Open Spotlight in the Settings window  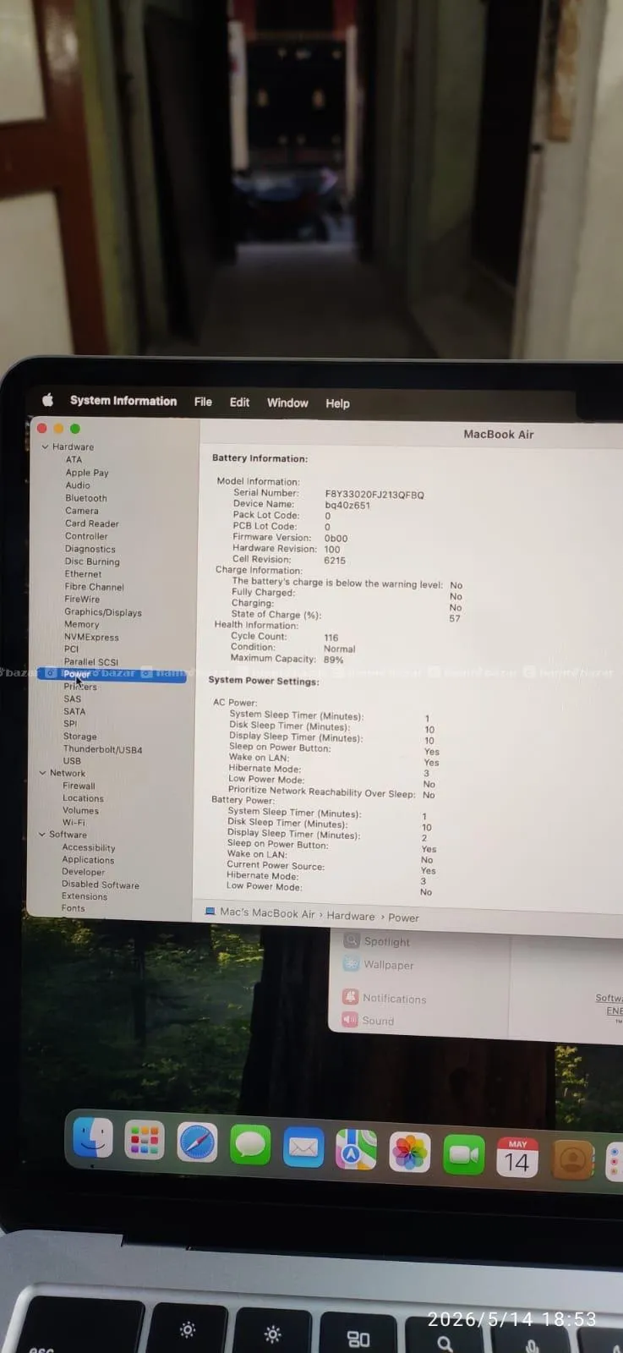pyautogui.click(x=377, y=941)
